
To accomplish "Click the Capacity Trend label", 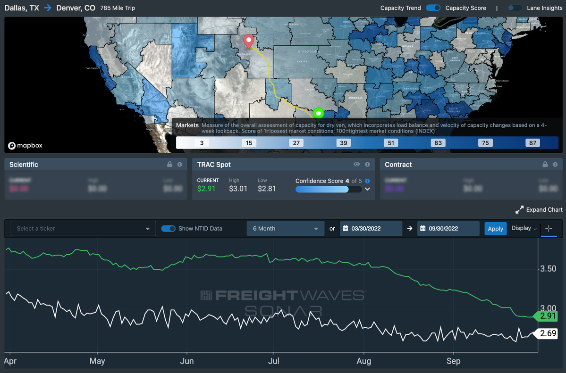I will point(401,8).
